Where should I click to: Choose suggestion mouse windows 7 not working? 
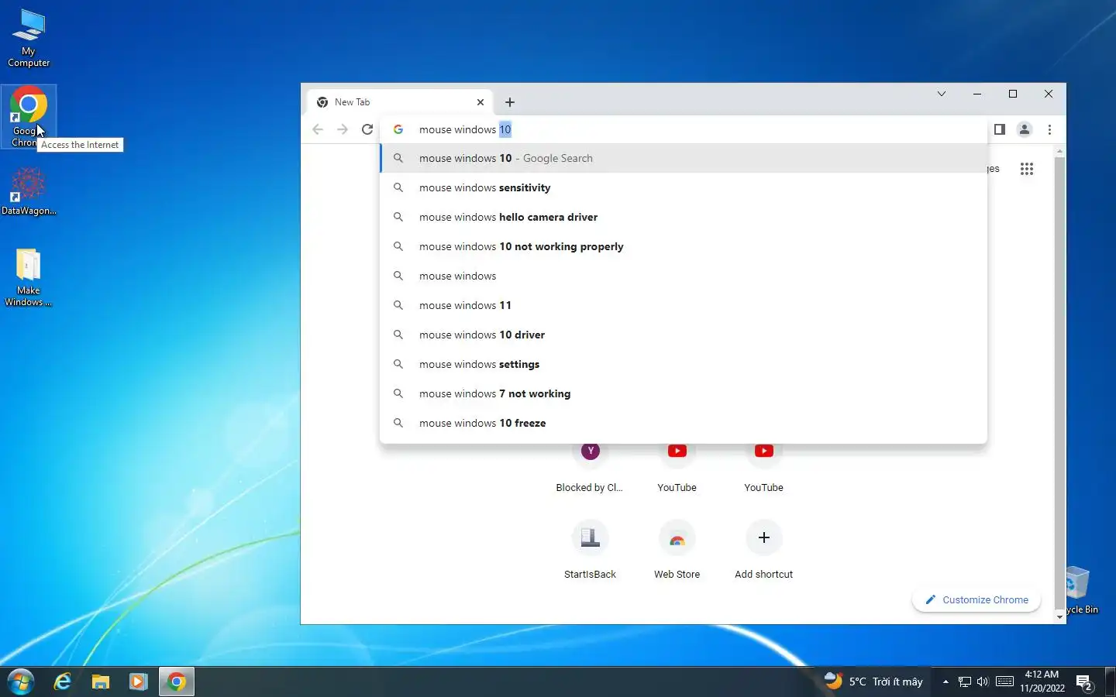(x=684, y=393)
